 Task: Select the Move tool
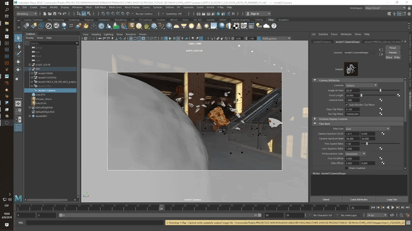18,62
